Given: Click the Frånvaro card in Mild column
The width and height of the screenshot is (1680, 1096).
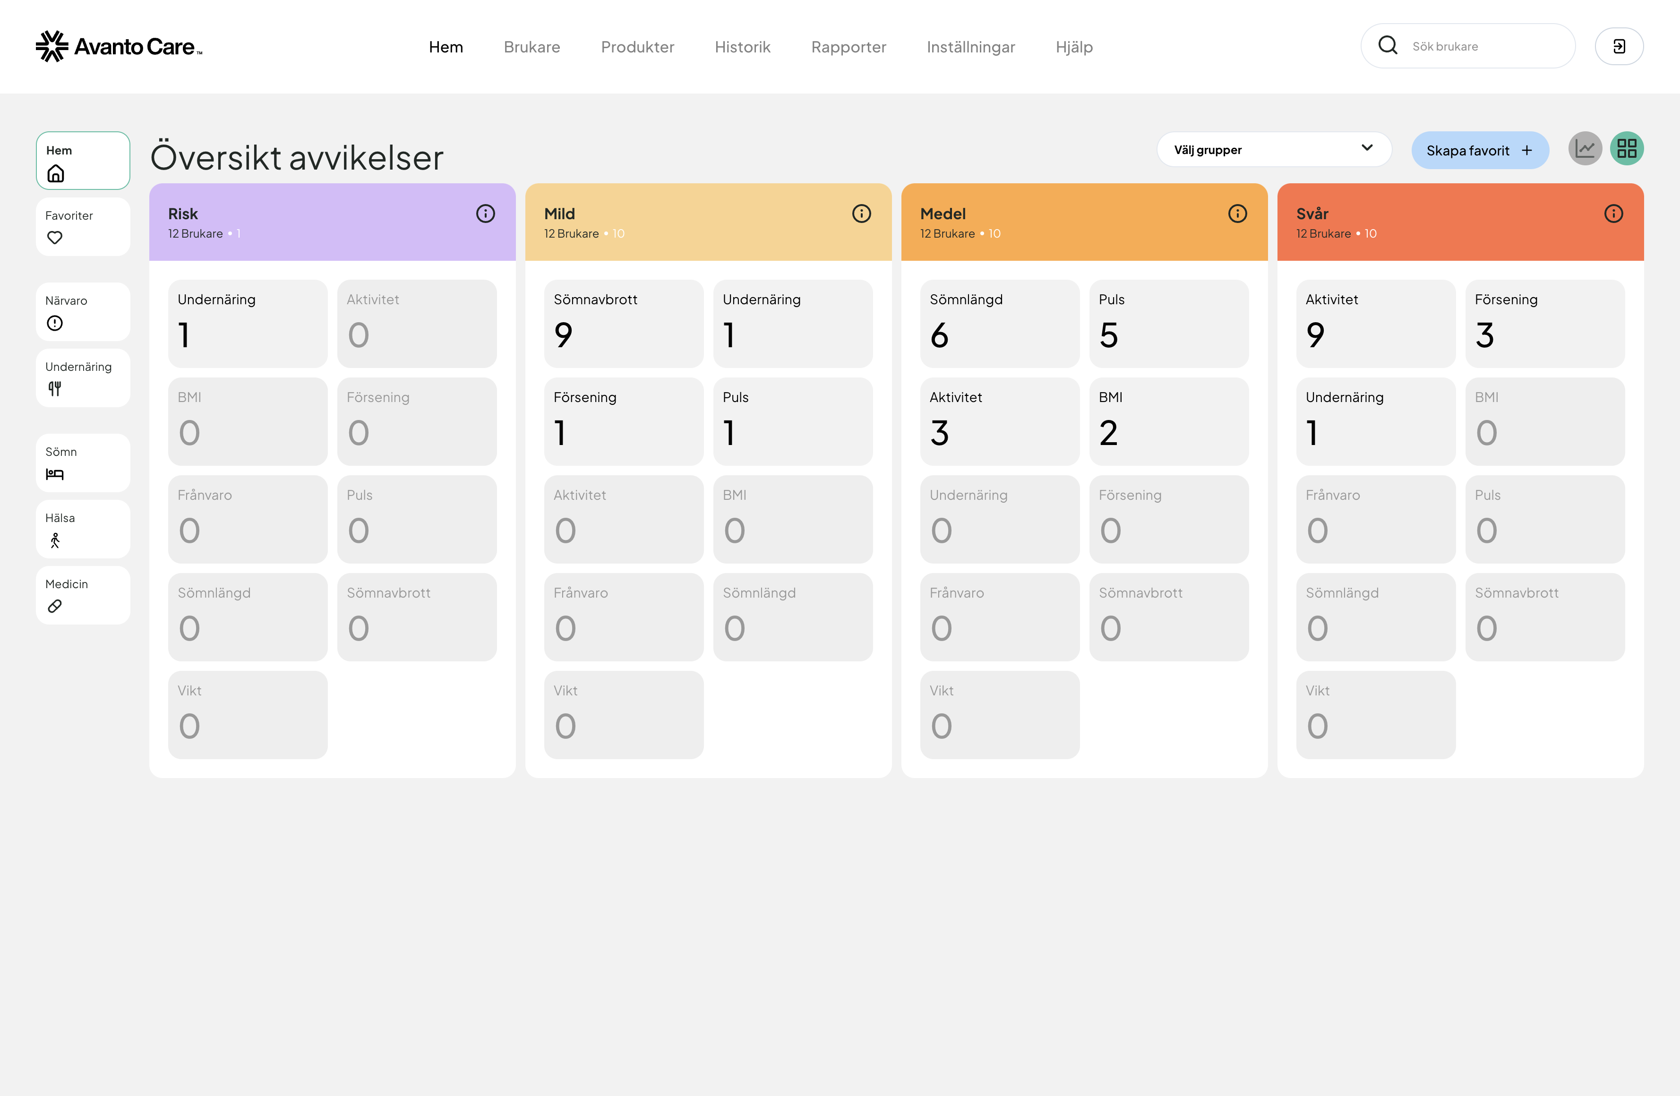Looking at the screenshot, I should [624, 617].
